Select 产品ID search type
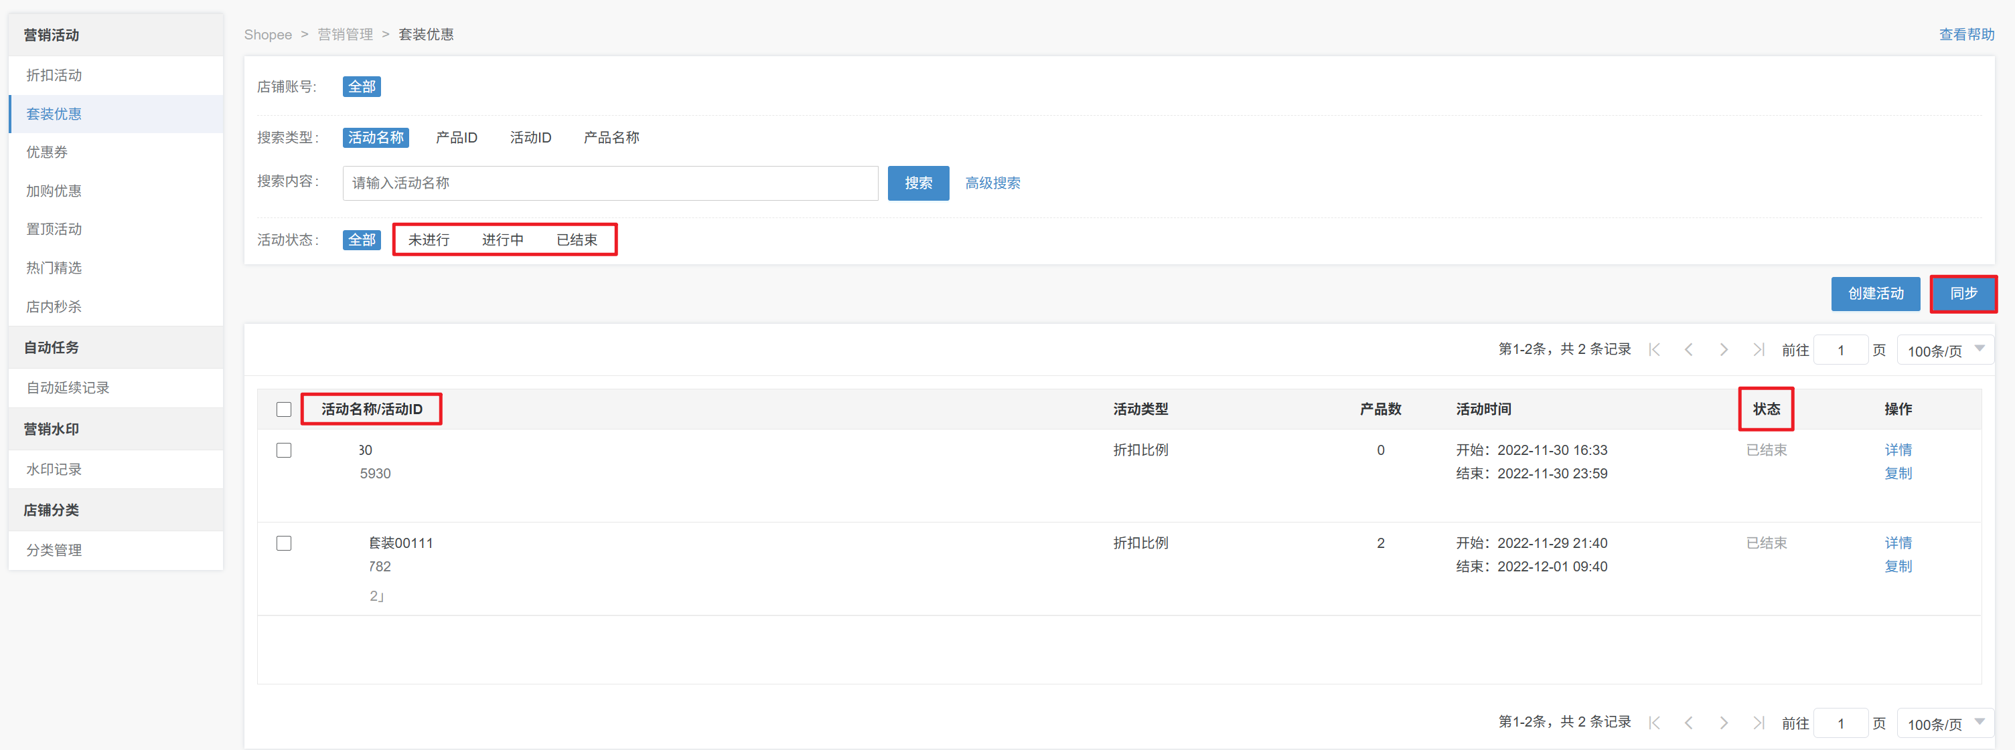This screenshot has height=750, width=2015. point(456,138)
